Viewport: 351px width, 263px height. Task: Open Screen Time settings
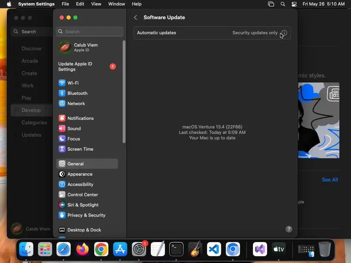(x=87, y=149)
